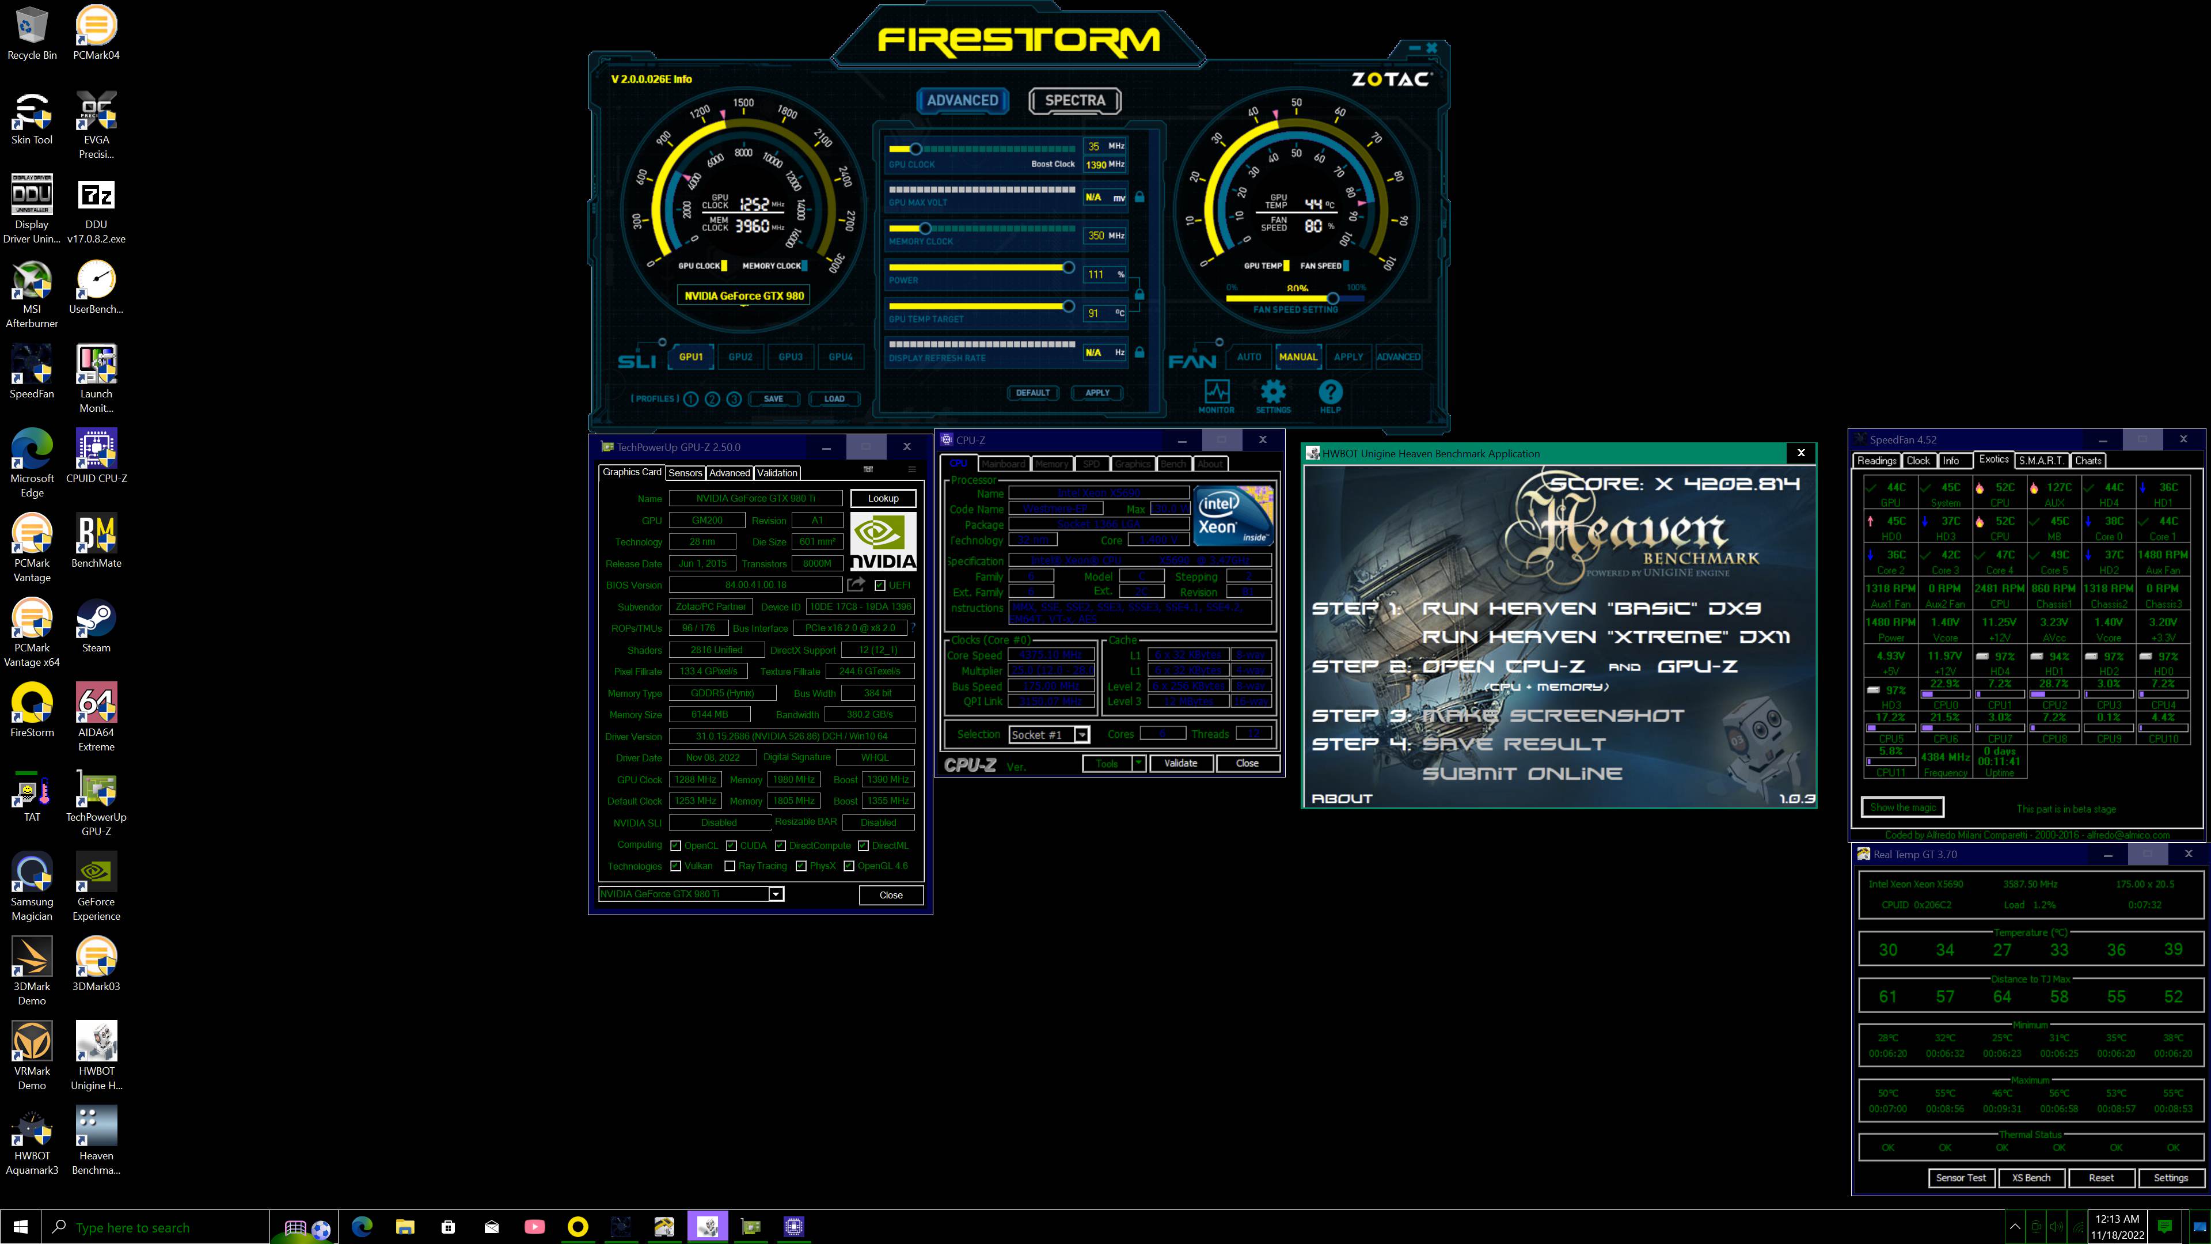Toggle the UEFI checkbox in GPU-Z

[x=880, y=586]
